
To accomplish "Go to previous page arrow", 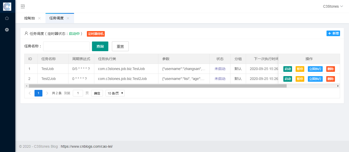I will point(30,93).
